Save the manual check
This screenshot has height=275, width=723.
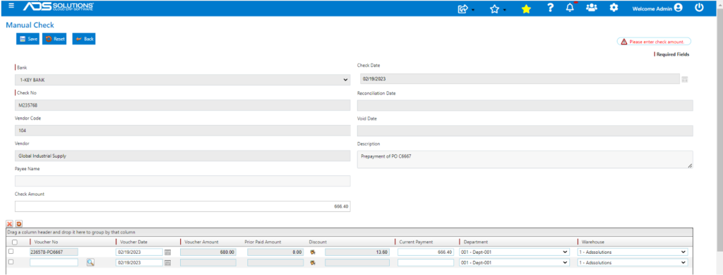[x=28, y=39]
